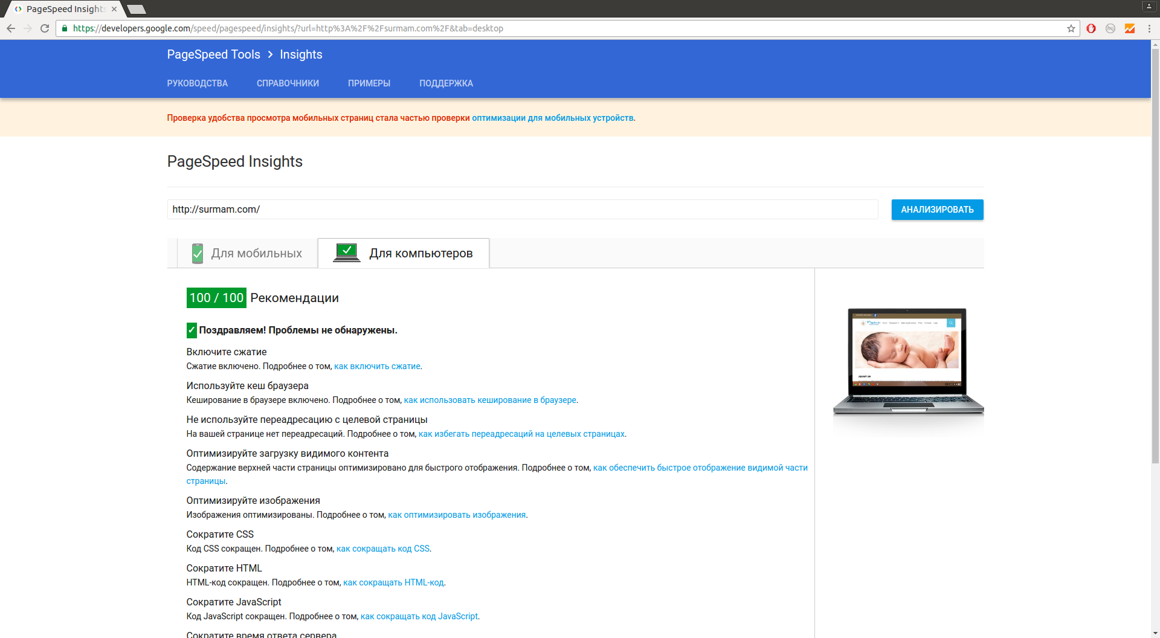The image size is (1160, 638).
Task: Click the scrollbar up arrow
Action: [1155, 44]
